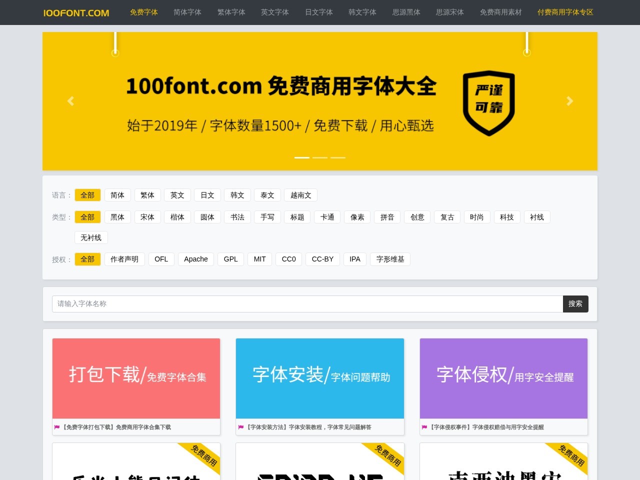This screenshot has width=640, height=480.
Task: Filter type by 标题
Action: (x=297, y=217)
